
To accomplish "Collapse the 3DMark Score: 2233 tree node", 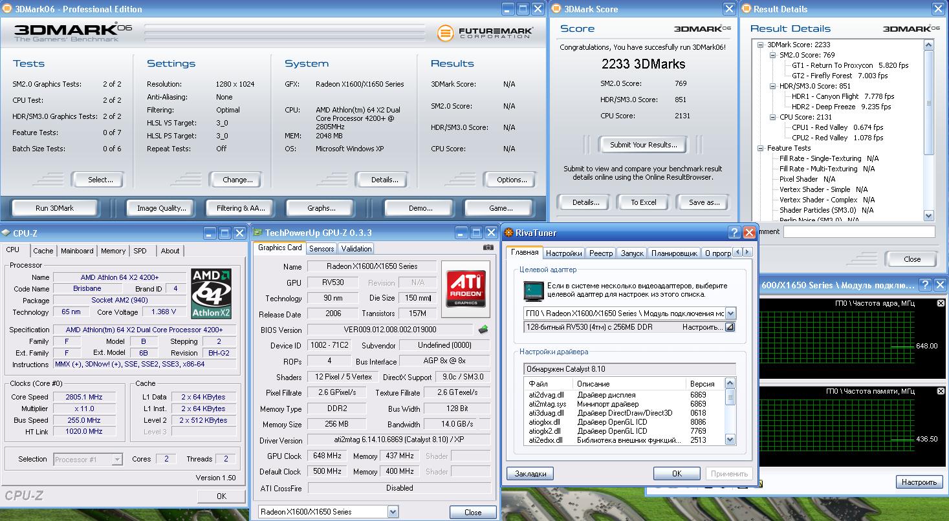I will [x=761, y=45].
